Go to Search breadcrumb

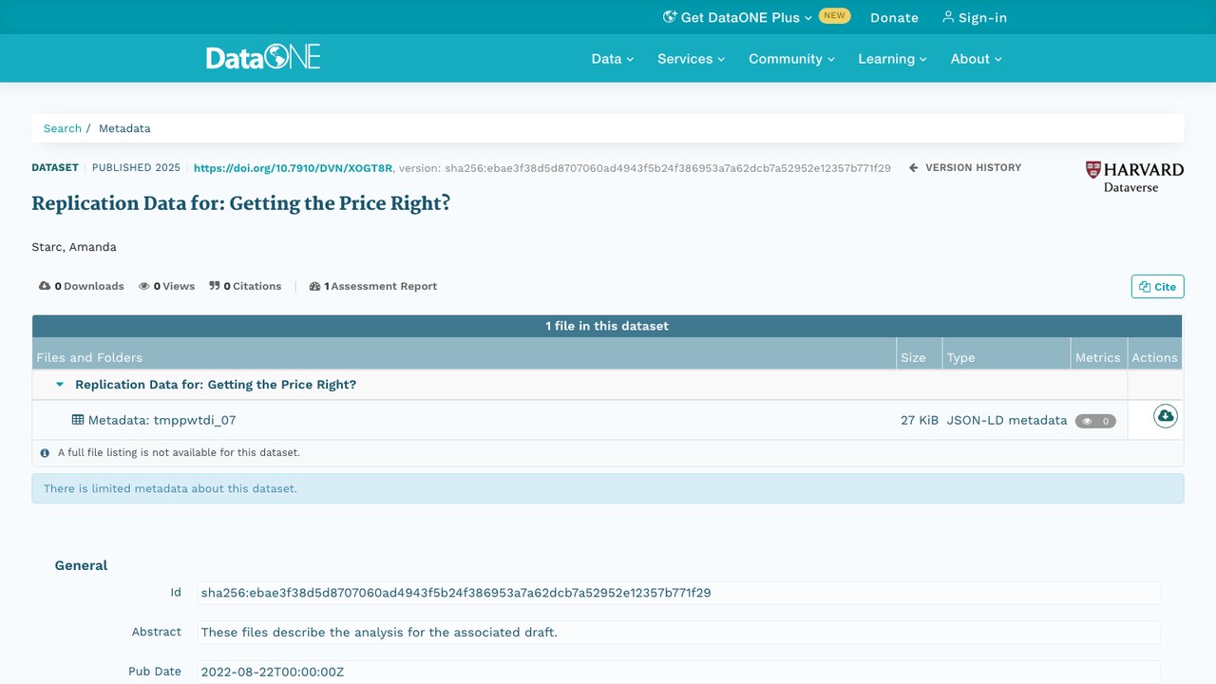pyautogui.click(x=63, y=128)
